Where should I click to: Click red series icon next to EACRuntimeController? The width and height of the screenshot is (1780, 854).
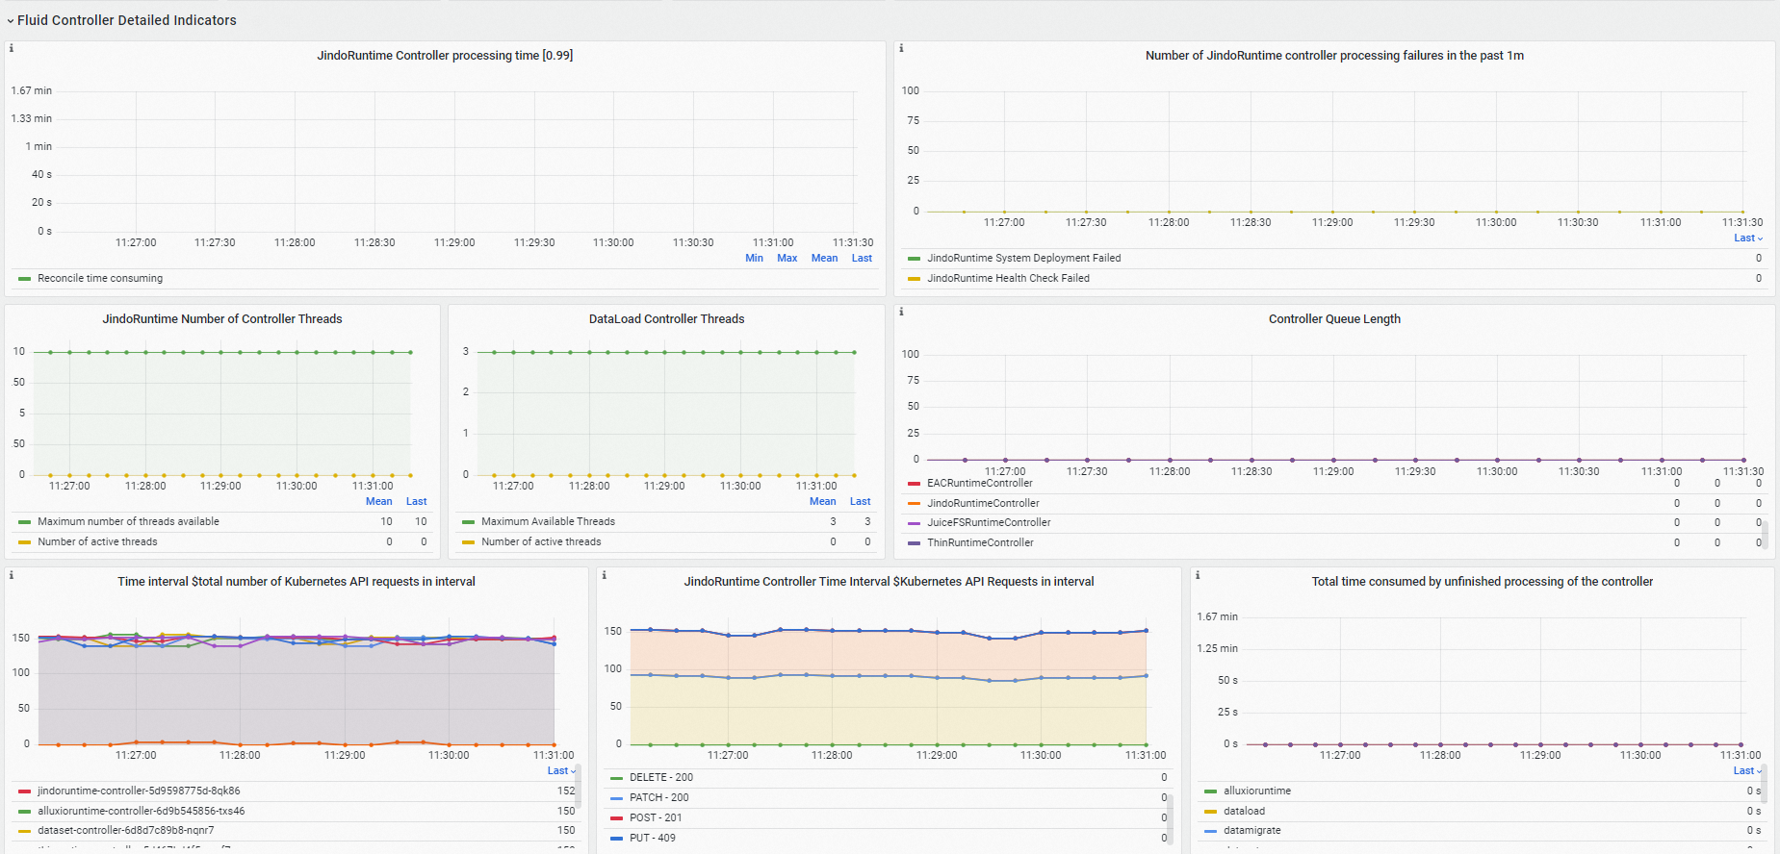(x=914, y=484)
